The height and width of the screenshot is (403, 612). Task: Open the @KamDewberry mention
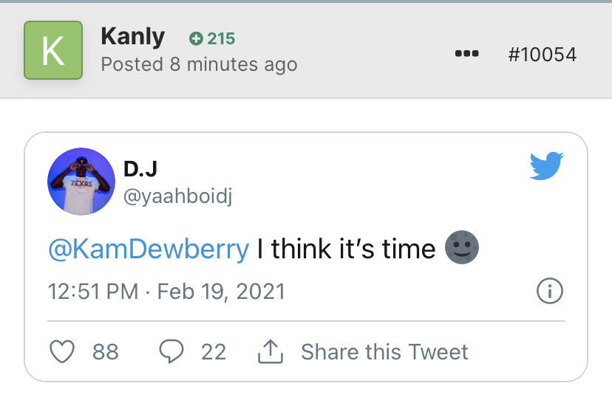(x=149, y=249)
